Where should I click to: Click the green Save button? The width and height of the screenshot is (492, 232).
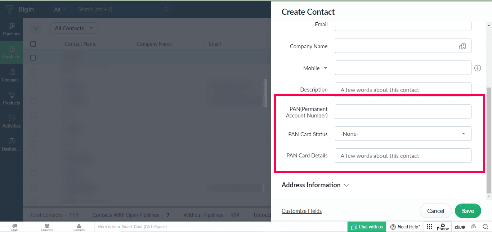point(468,211)
